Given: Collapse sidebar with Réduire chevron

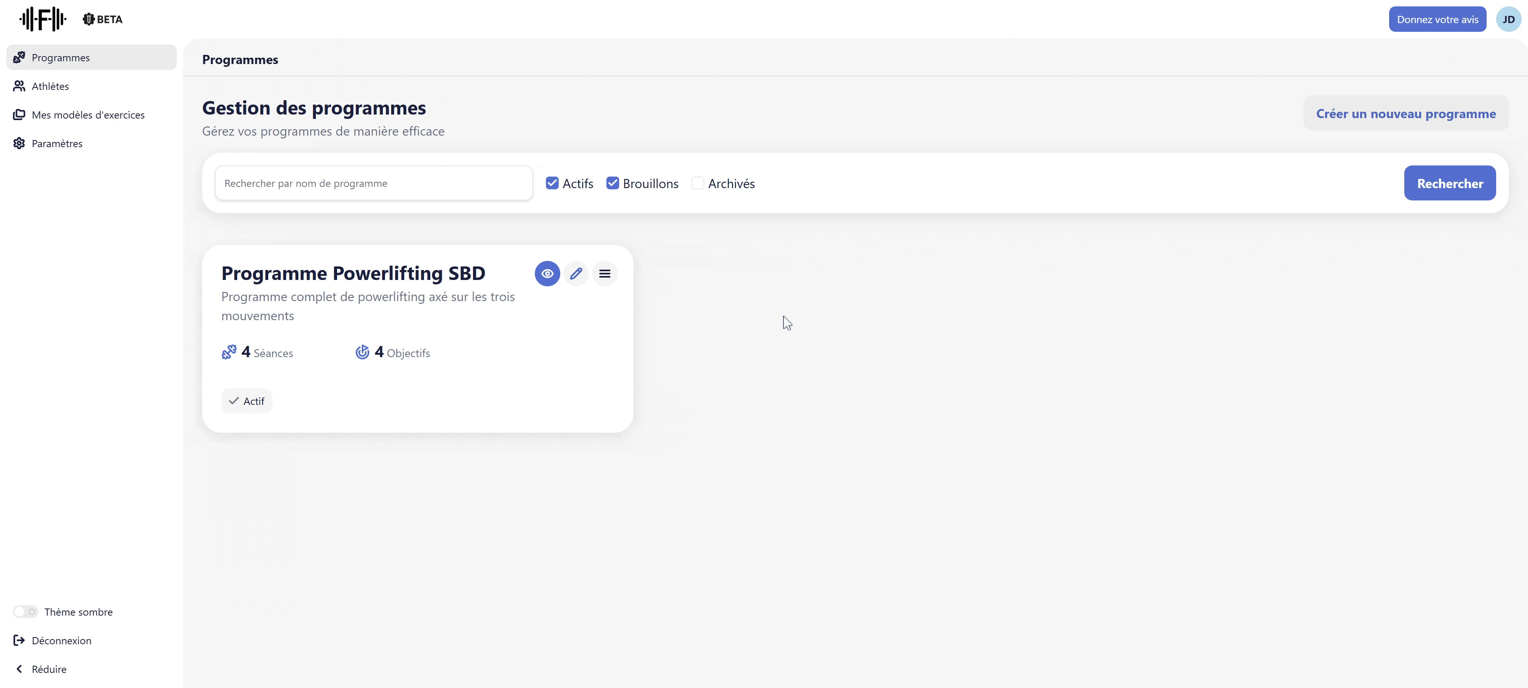Looking at the screenshot, I should click(x=19, y=669).
